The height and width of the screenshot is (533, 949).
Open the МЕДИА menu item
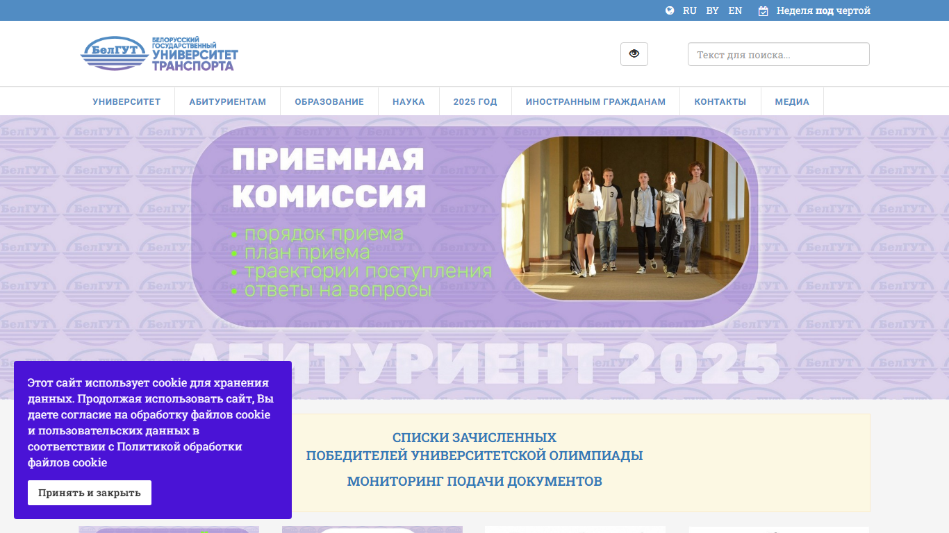pyautogui.click(x=792, y=101)
